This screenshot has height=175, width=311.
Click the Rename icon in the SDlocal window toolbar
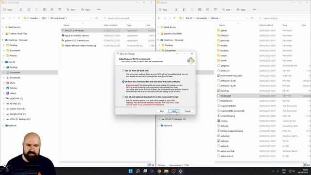pyautogui.click(x=200, y=10)
